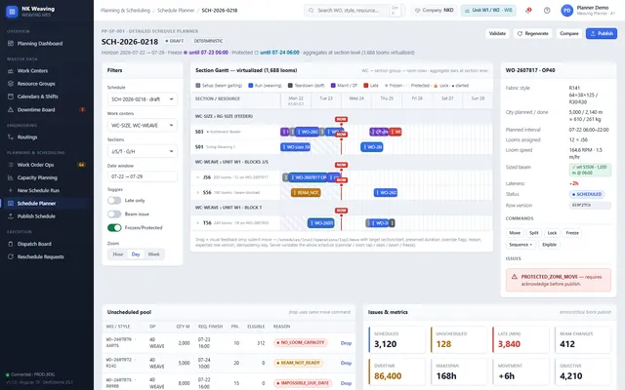Go to Calendars & Shifts
This screenshot has height=390, width=625.
click(37, 97)
